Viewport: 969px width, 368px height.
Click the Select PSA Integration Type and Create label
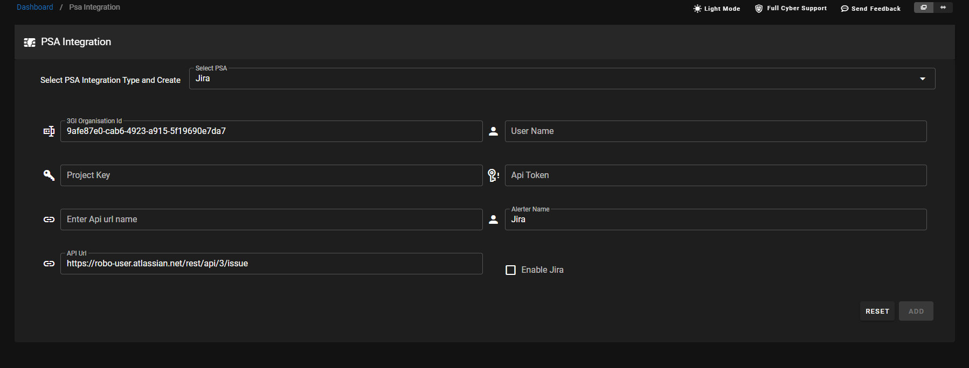click(110, 80)
